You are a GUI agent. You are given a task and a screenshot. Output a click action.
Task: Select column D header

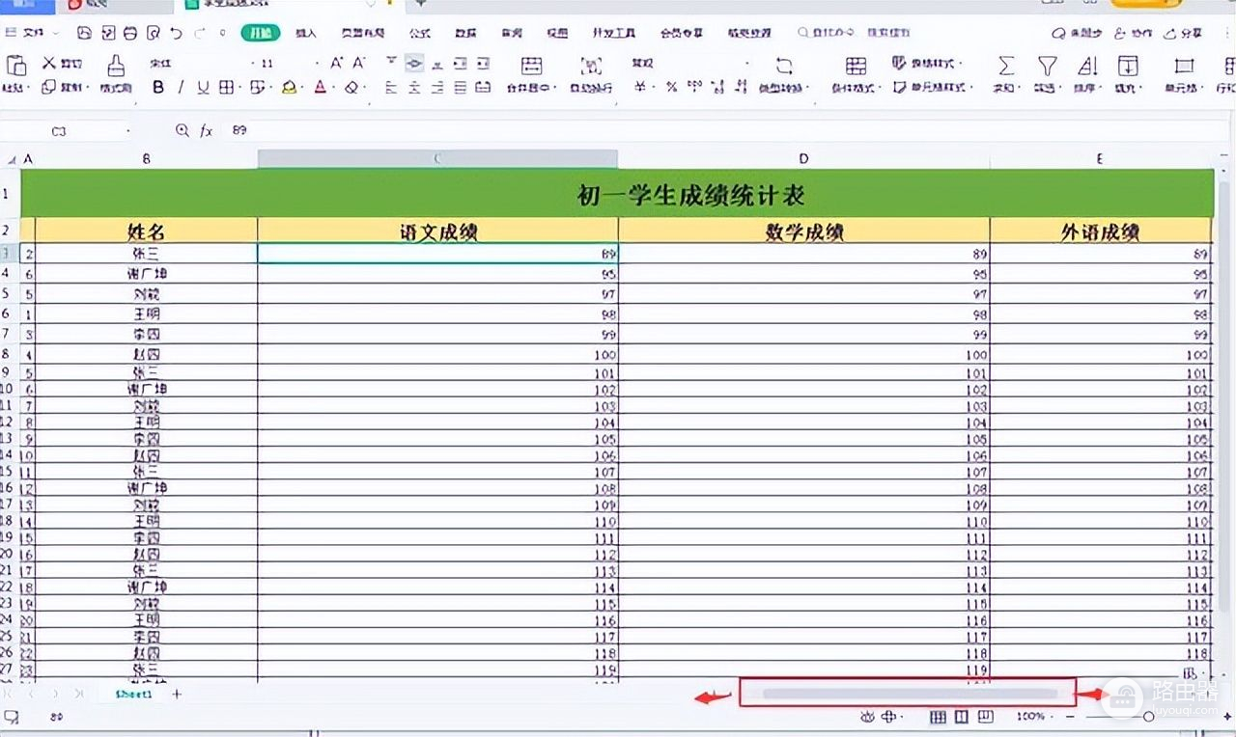tap(803, 158)
